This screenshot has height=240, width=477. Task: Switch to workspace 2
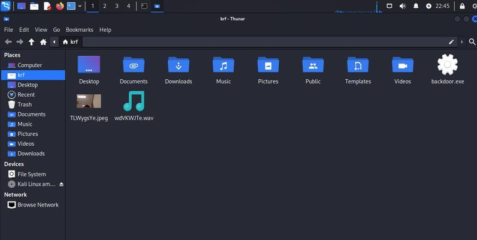click(x=105, y=6)
